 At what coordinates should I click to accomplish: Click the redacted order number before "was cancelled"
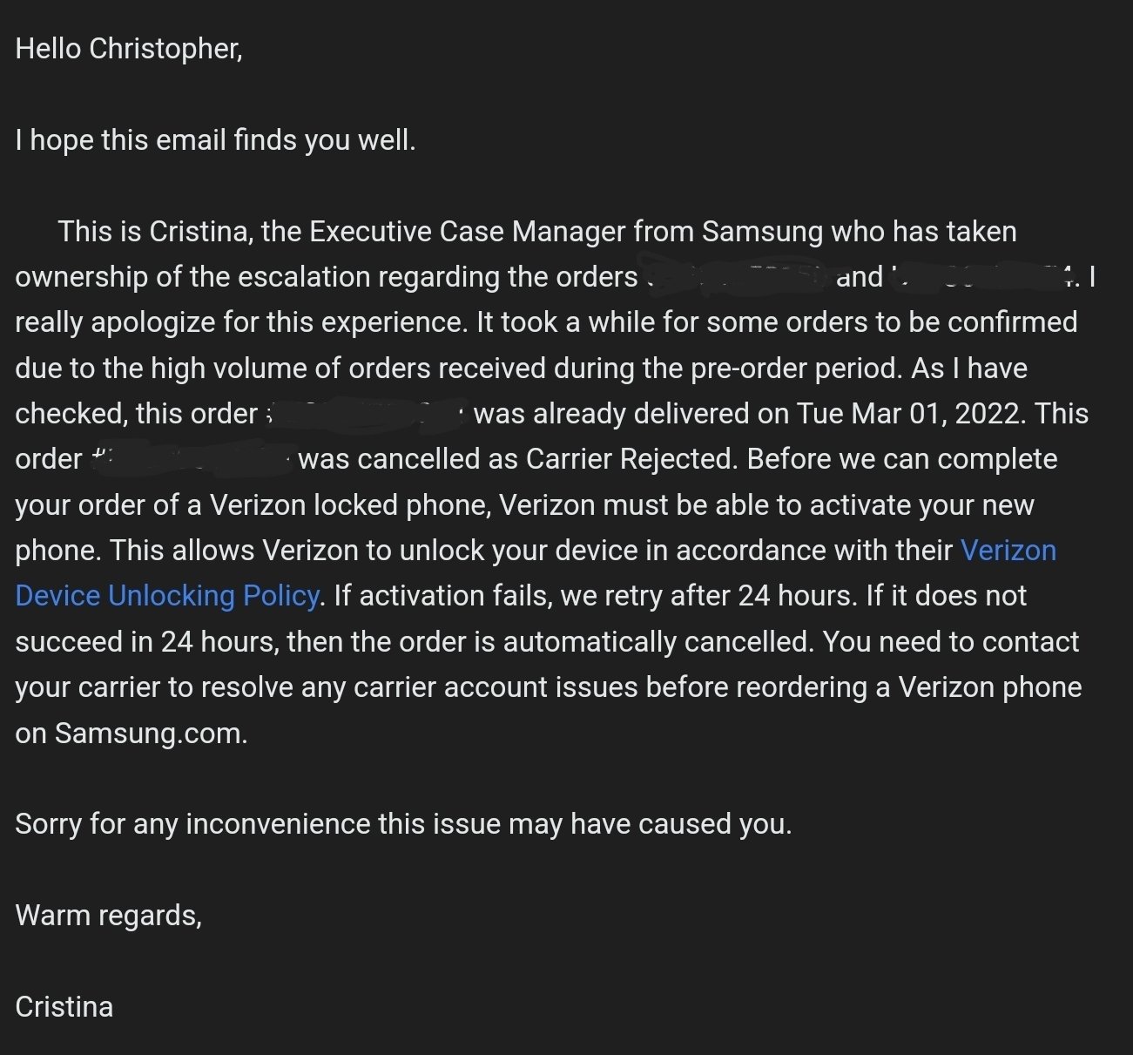[x=191, y=459]
